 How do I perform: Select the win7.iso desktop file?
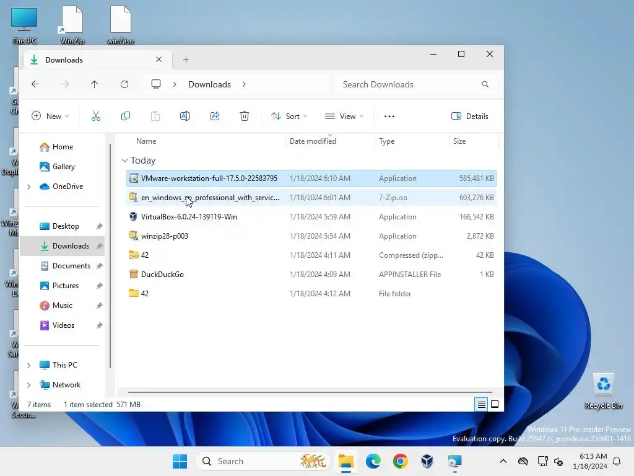coord(120,25)
